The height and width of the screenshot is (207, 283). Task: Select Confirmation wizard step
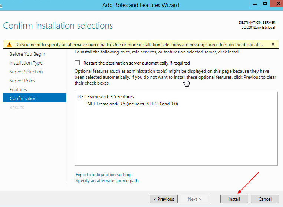34,98
